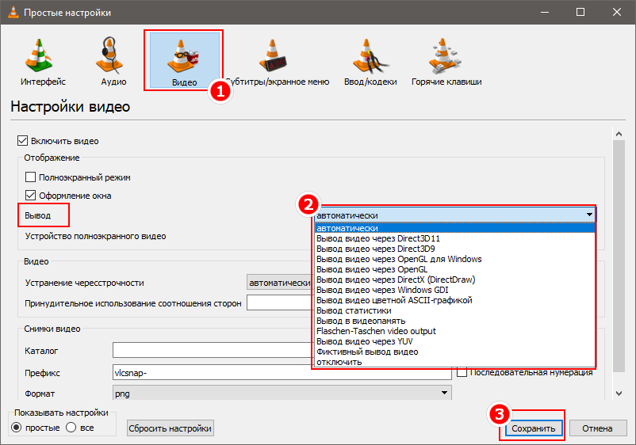Maximize the Простые настройки window
This screenshot has height=445, width=636.
[x=580, y=12]
